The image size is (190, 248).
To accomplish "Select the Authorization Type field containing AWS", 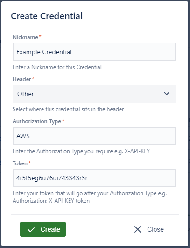I will click(94, 136).
